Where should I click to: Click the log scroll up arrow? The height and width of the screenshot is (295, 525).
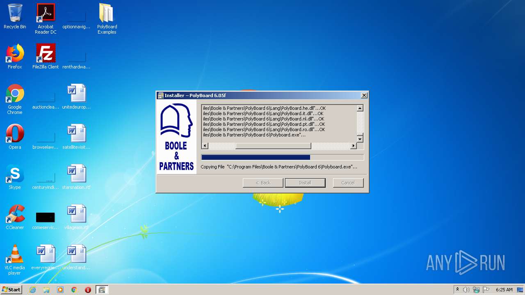(360, 109)
